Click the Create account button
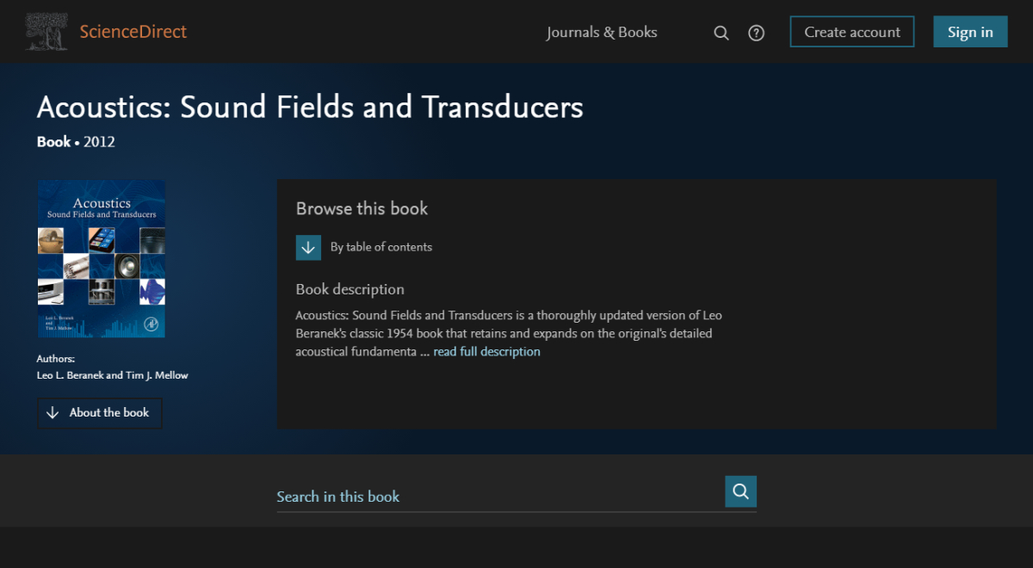The image size is (1033, 568). coord(852,32)
